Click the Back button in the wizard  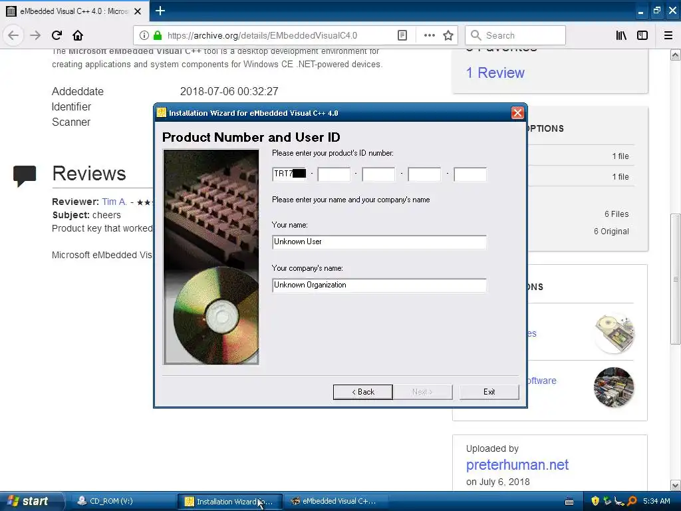click(362, 392)
